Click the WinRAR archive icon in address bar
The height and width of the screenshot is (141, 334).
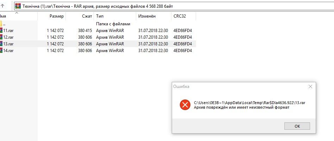[18, 6]
